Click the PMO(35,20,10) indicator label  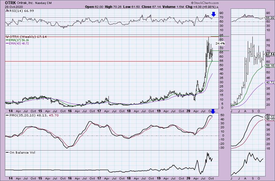(22, 115)
